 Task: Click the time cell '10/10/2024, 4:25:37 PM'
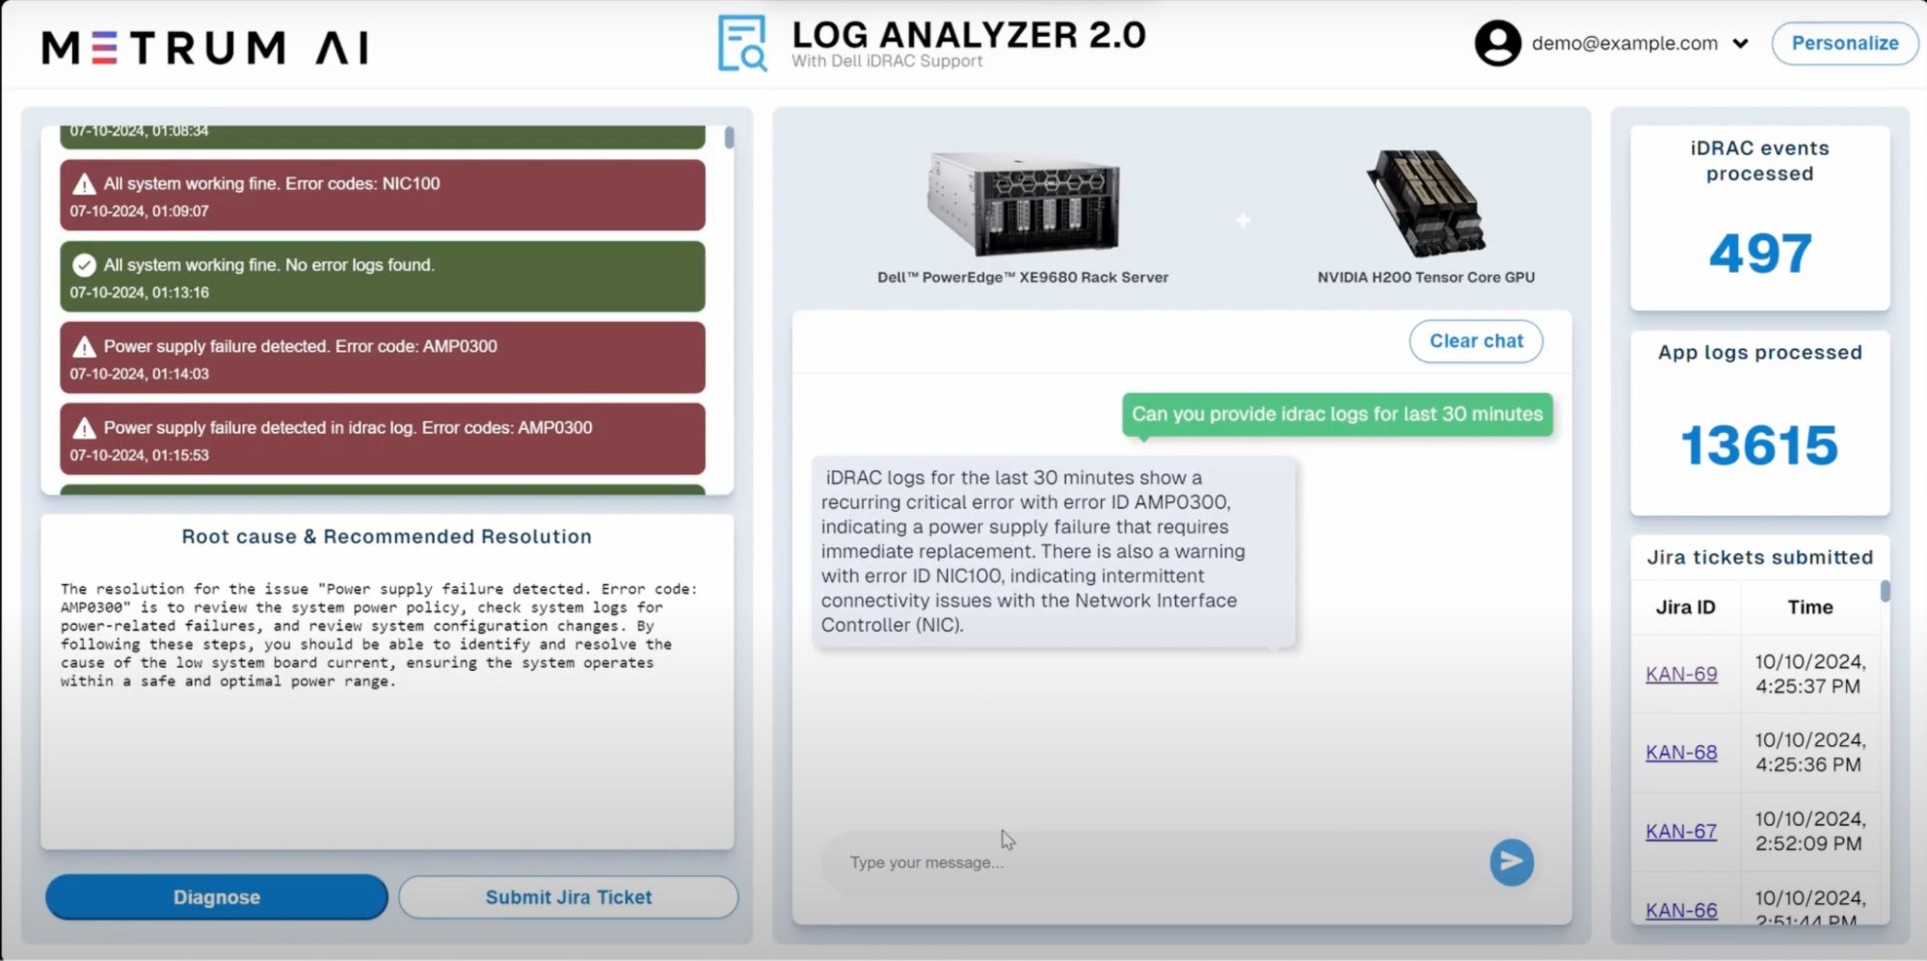click(1809, 674)
